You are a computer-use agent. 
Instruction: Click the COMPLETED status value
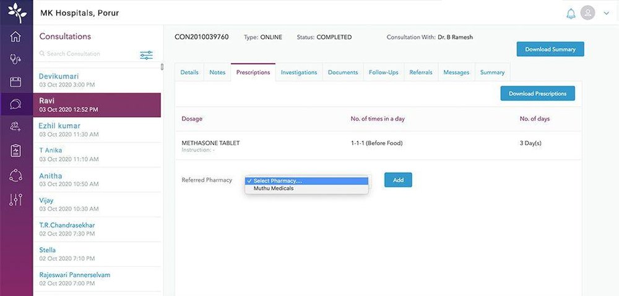pyautogui.click(x=334, y=37)
